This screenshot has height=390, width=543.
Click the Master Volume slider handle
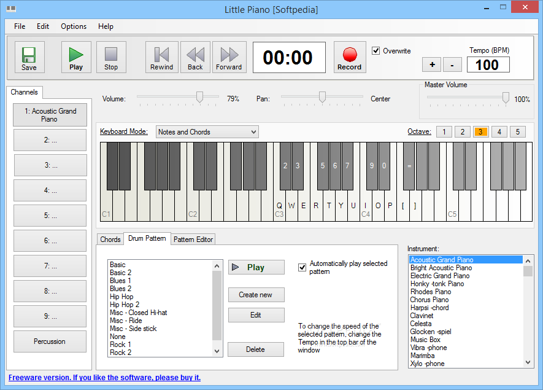click(506, 98)
